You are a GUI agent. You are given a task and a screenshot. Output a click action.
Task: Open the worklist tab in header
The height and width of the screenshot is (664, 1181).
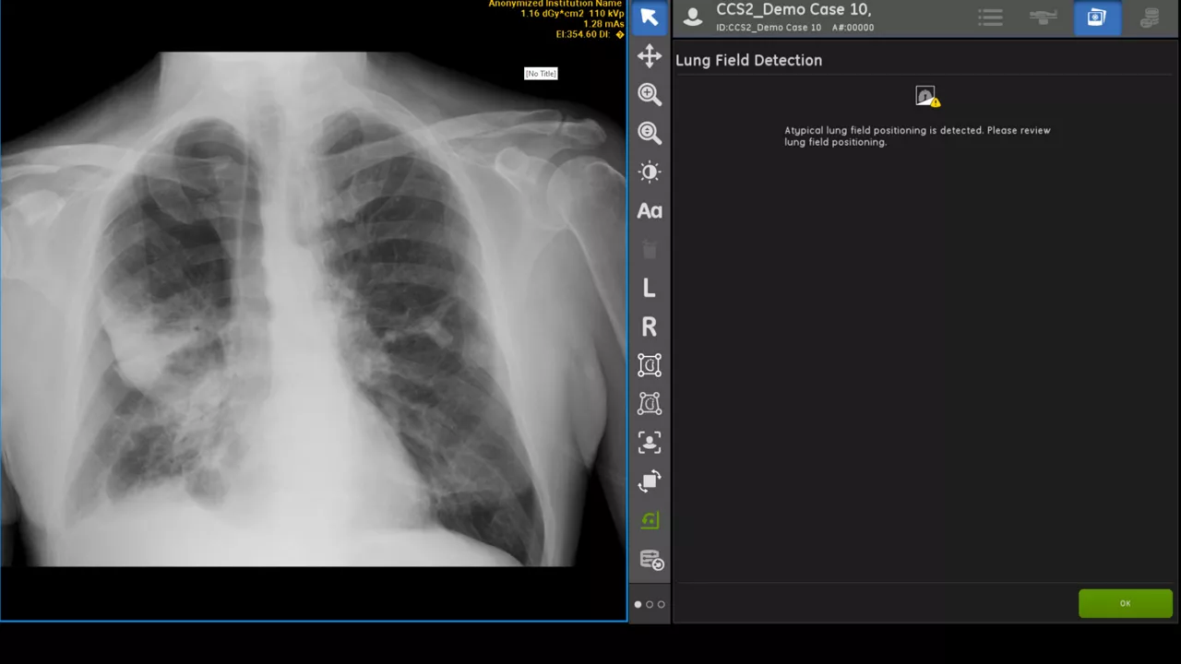pos(991,18)
